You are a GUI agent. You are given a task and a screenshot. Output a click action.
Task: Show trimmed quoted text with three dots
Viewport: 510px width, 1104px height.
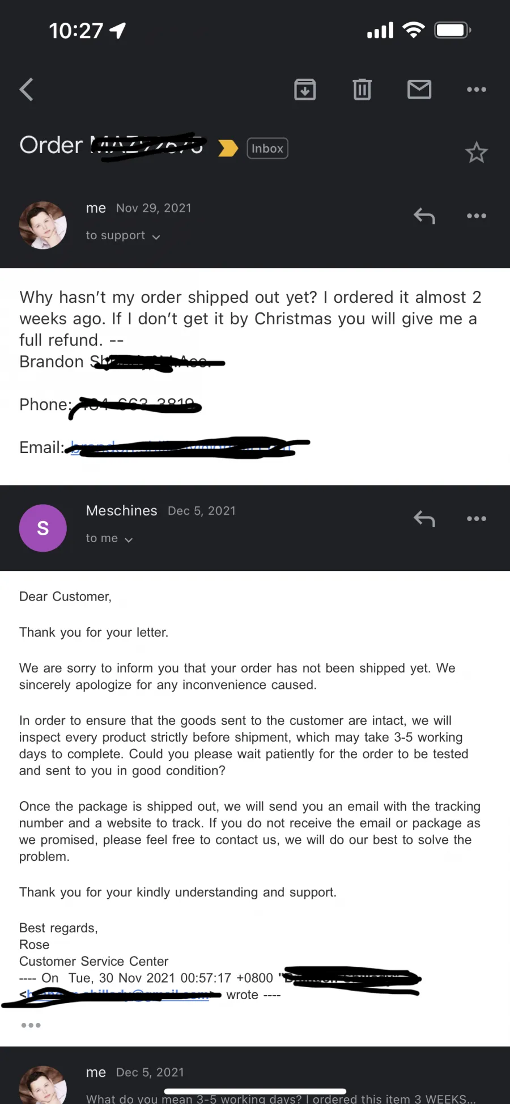tap(31, 1025)
